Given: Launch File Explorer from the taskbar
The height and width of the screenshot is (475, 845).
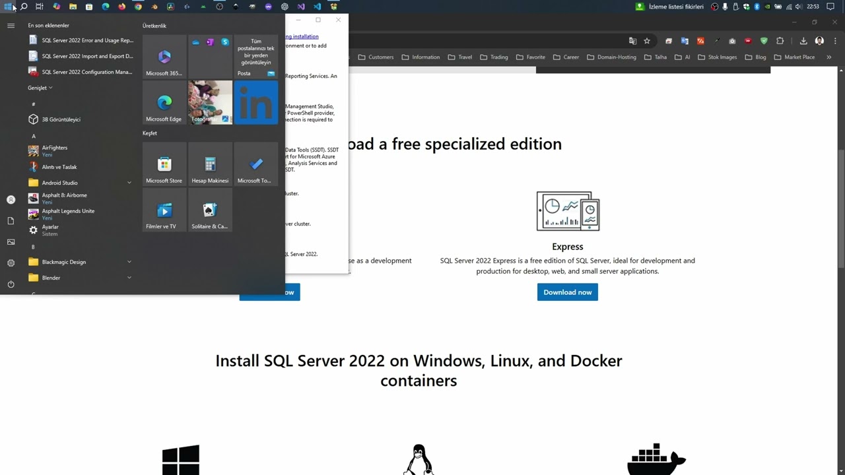Looking at the screenshot, I should [x=73, y=7].
